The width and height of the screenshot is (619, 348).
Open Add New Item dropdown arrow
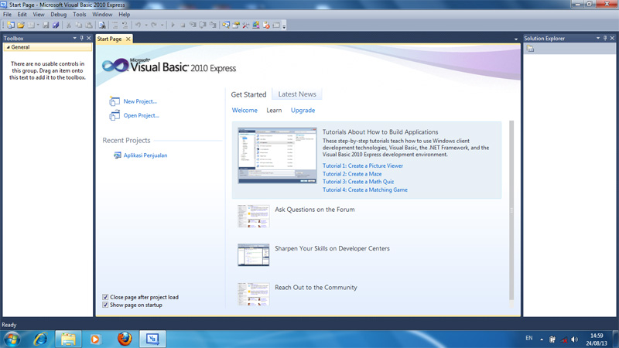(38, 26)
